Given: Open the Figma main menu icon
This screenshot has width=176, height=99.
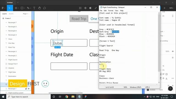Looking at the screenshot, I should pos(2,8).
